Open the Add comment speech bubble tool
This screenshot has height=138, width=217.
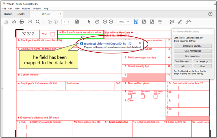pyautogui.click(x=172, y=22)
